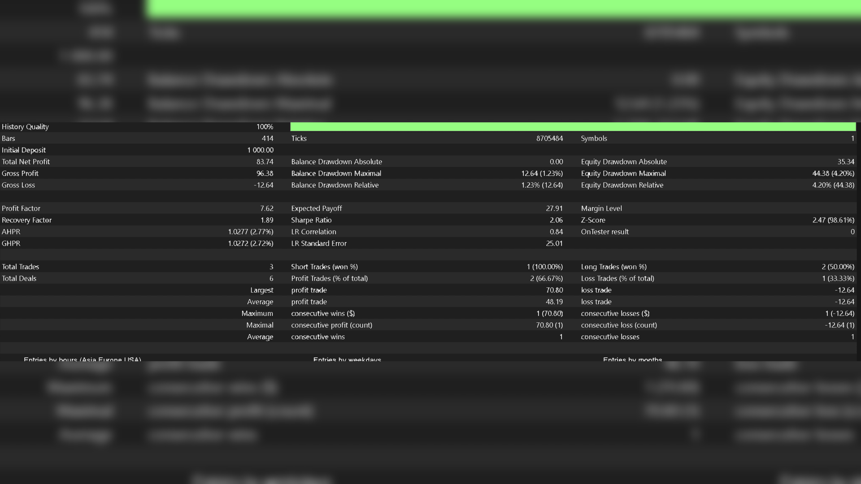Viewport: 861px width, 484px height.
Task: Click the green History Quality progress bar
Action: pyautogui.click(x=573, y=127)
